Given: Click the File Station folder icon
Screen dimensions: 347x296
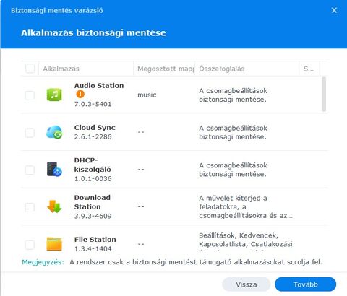Looking at the screenshot, I should [x=54, y=244].
